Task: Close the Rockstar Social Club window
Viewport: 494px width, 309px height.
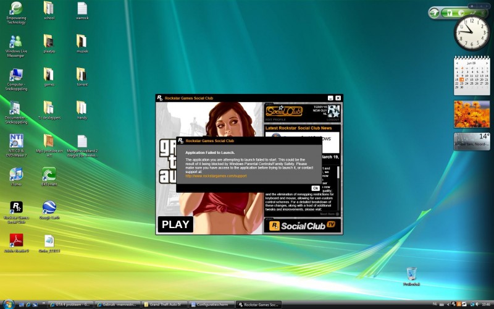Action: 338,98
